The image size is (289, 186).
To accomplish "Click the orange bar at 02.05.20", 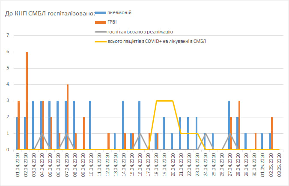I will coord(272,133).
